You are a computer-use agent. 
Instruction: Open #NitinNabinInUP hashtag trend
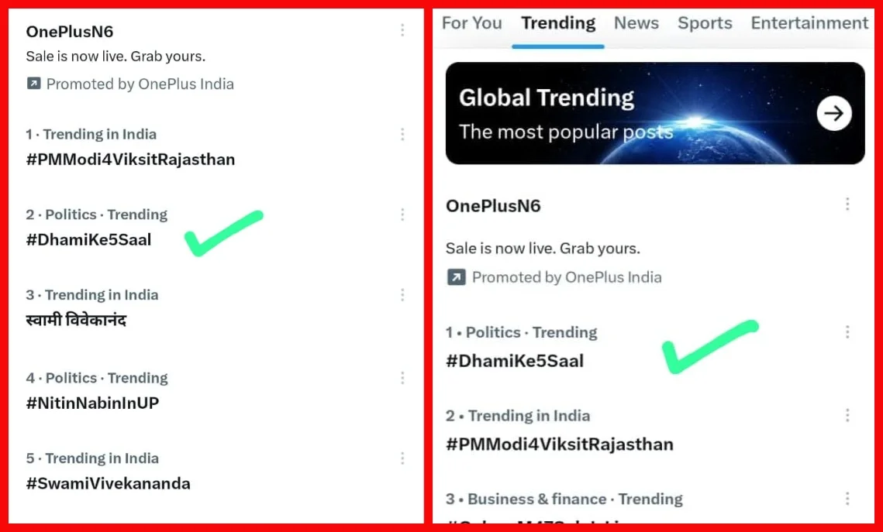click(x=92, y=403)
